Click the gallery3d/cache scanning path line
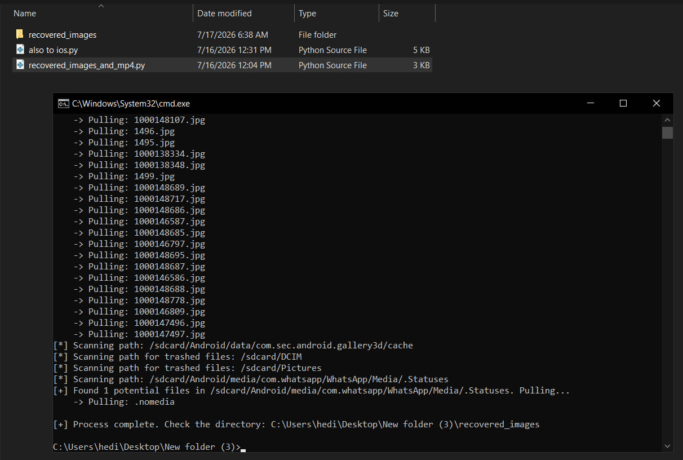This screenshot has width=683, height=460. pyautogui.click(x=233, y=346)
